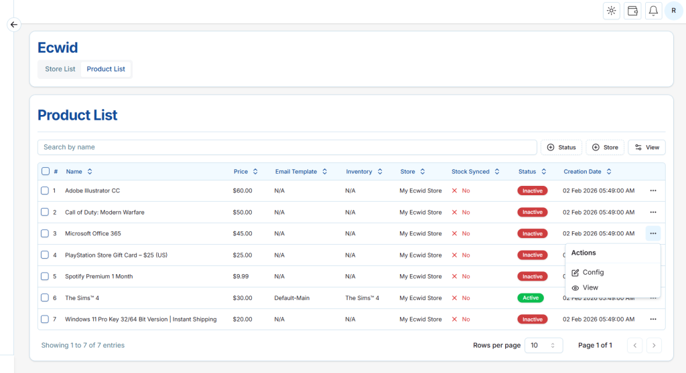Screen dimensions: 686x373
Task: Switch to the Store List tab
Action: tap(60, 69)
